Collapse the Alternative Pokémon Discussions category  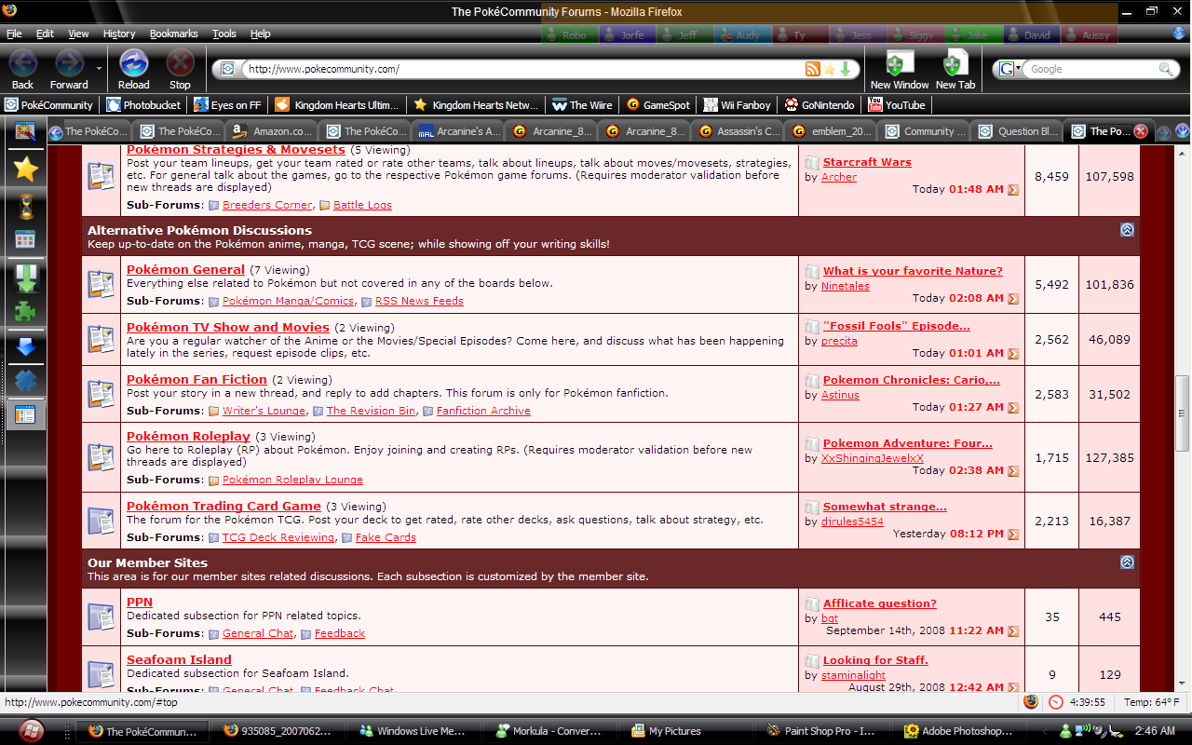(x=1127, y=229)
